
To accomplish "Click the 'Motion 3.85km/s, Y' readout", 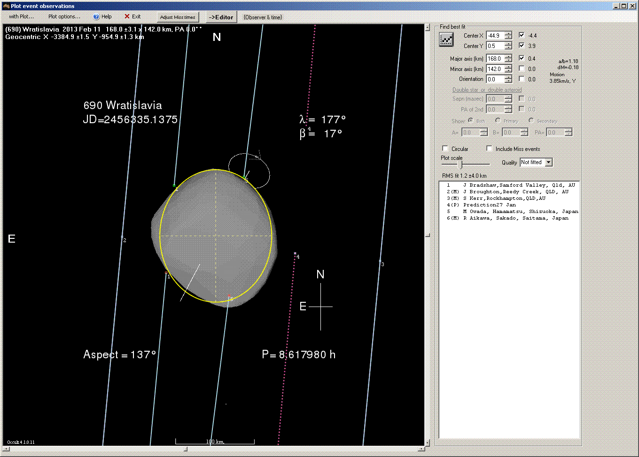I will click(x=562, y=78).
